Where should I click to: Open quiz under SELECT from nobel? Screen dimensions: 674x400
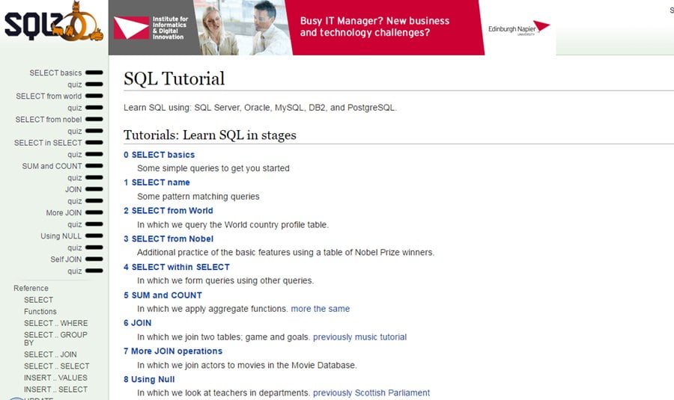[x=74, y=132]
